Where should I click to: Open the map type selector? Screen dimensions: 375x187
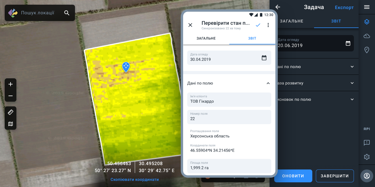tap(11, 124)
